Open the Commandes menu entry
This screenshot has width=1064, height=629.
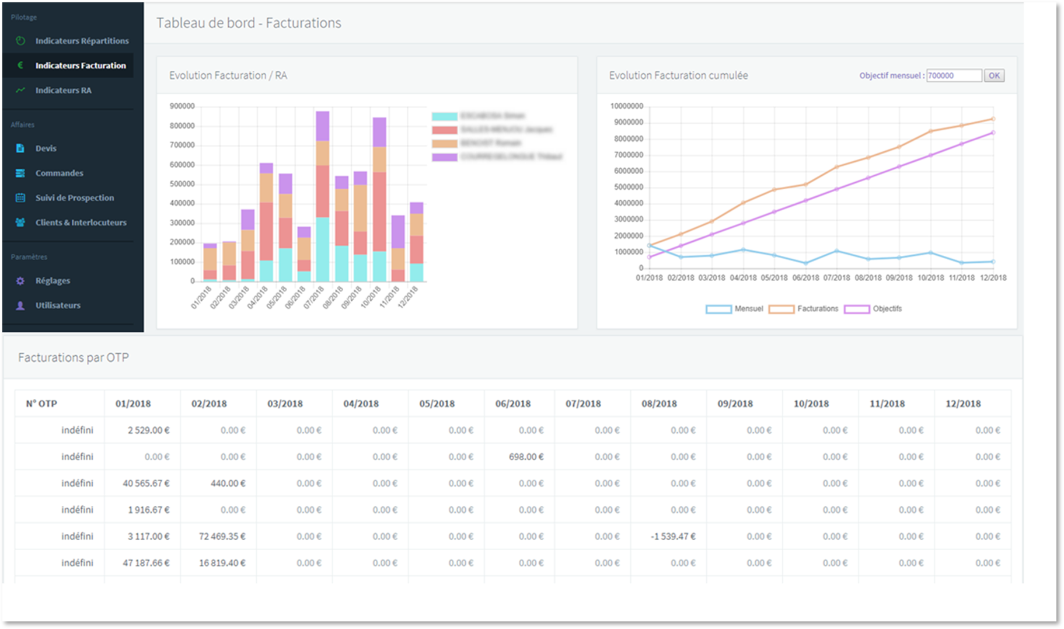[59, 173]
